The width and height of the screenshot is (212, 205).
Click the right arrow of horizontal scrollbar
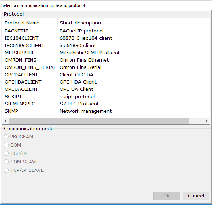[206, 121]
